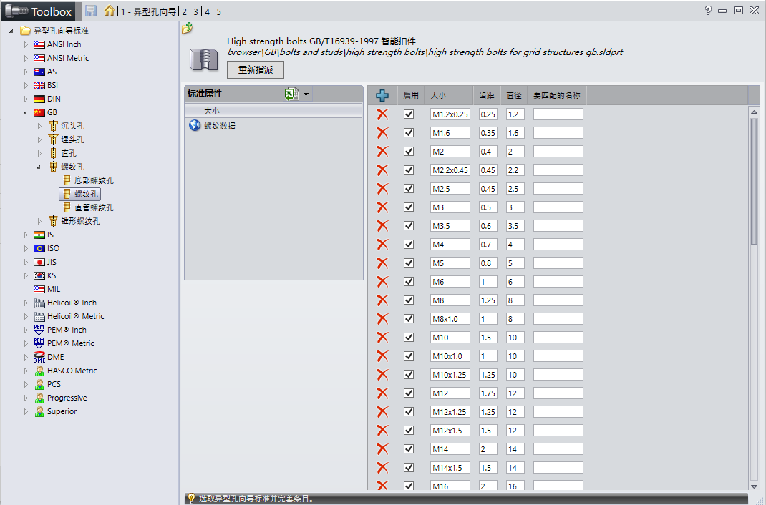Uncheck the enable checkbox for M3
The height and width of the screenshot is (505, 766).
pyautogui.click(x=409, y=207)
